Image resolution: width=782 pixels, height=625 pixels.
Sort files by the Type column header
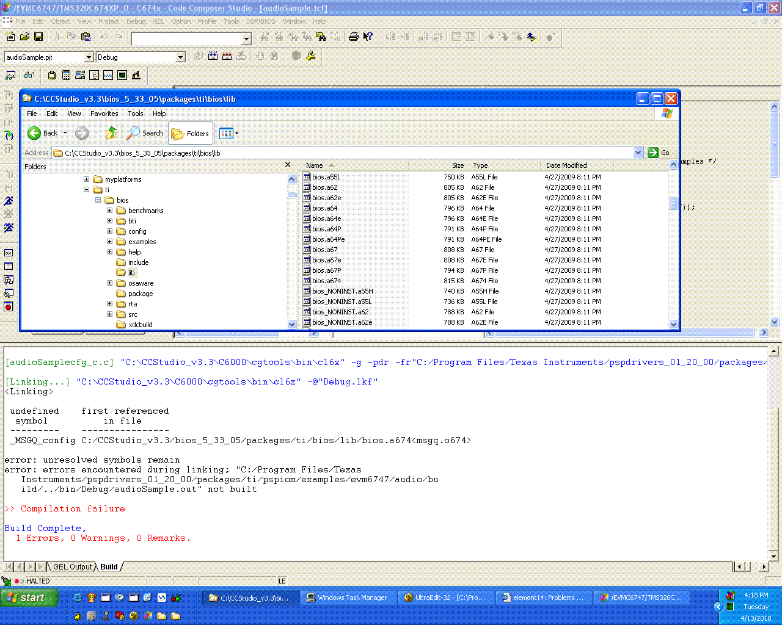504,165
